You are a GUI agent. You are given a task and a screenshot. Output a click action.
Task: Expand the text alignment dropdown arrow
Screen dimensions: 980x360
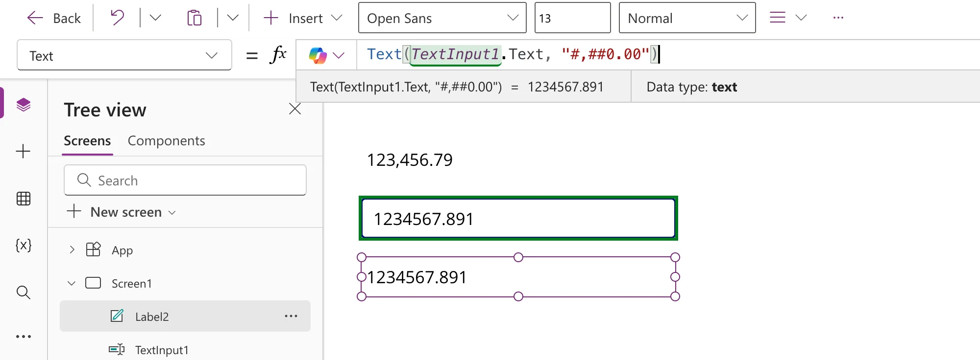pyautogui.click(x=801, y=18)
